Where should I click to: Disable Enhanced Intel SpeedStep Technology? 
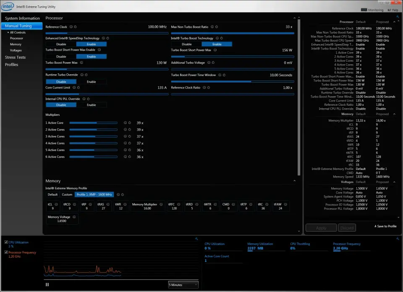61,44
